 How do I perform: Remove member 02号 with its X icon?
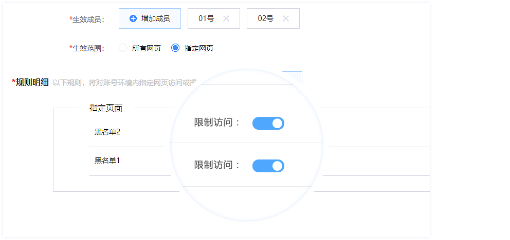point(286,18)
